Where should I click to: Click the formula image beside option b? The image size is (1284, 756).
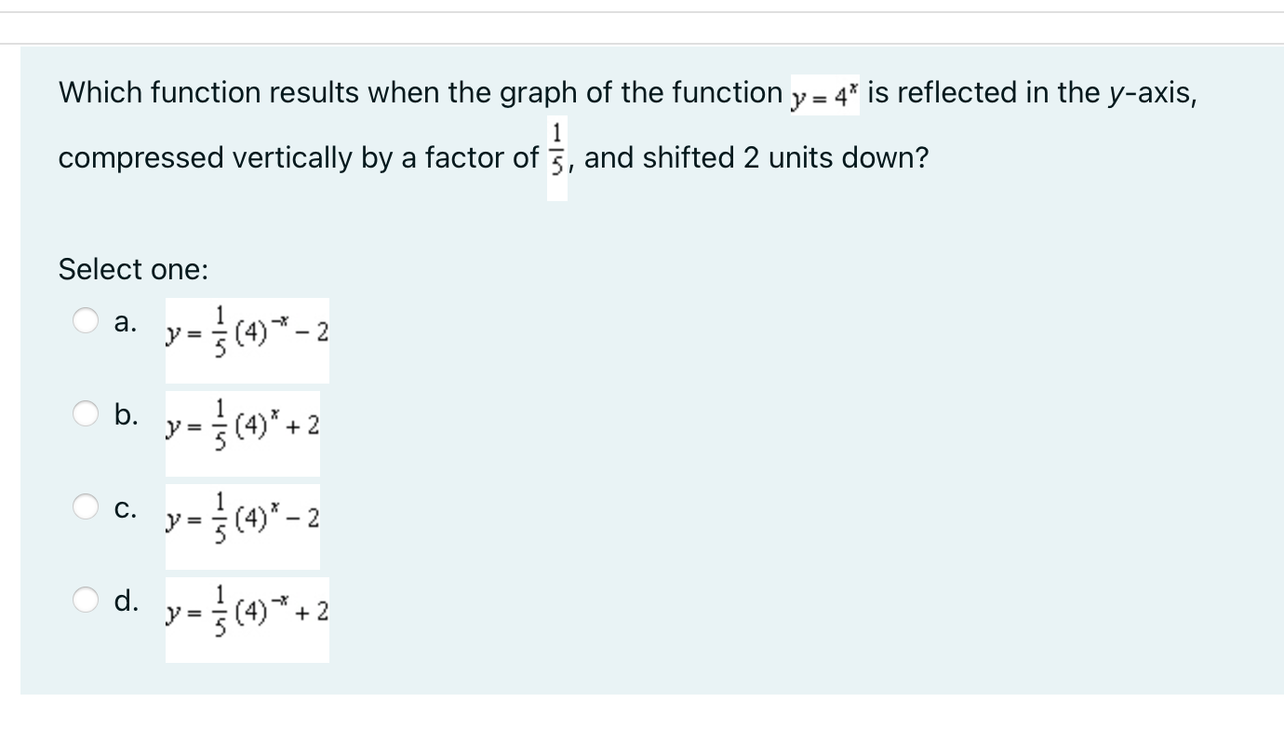coord(243,428)
